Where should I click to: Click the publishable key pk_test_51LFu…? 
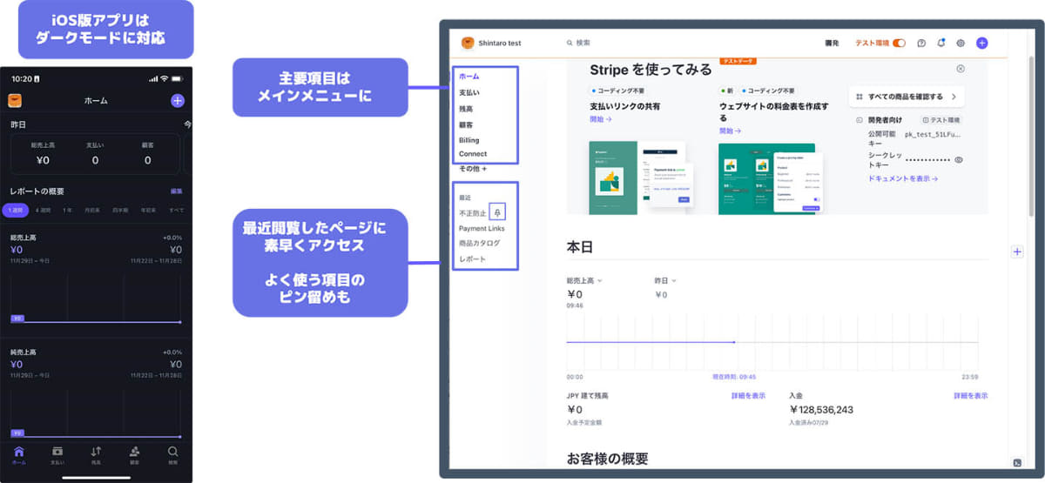coord(934,135)
